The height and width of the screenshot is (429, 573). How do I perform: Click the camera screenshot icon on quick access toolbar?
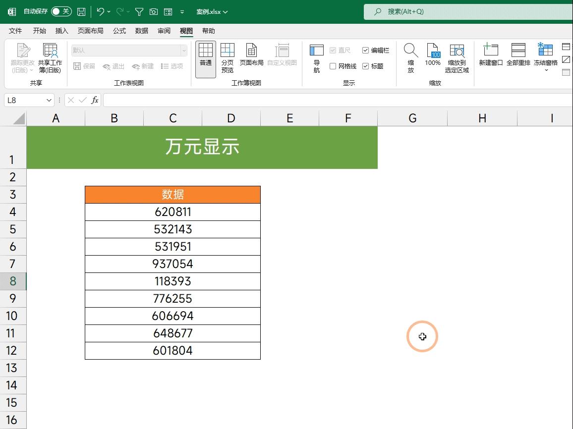pos(154,11)
